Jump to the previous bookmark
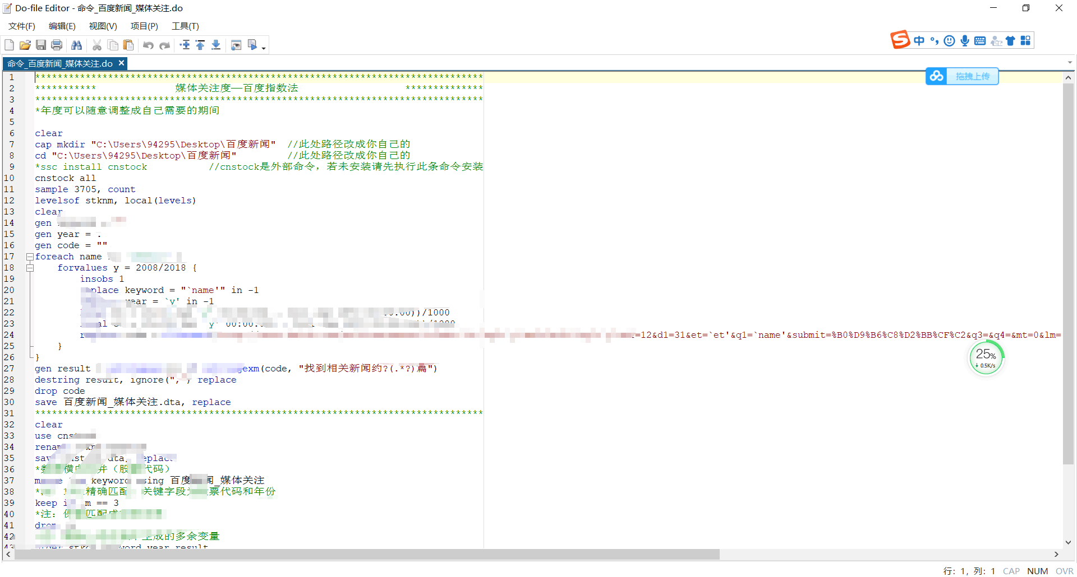1077x577 pixels. pyautogui.click(x=200, y=45)
